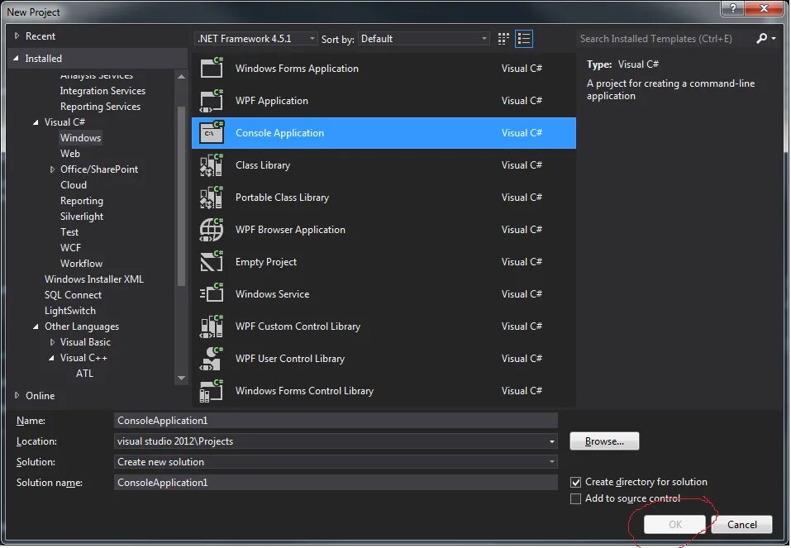791x548 pixels.
Task: Select the LightSwitch category
Action: [70, 311]
